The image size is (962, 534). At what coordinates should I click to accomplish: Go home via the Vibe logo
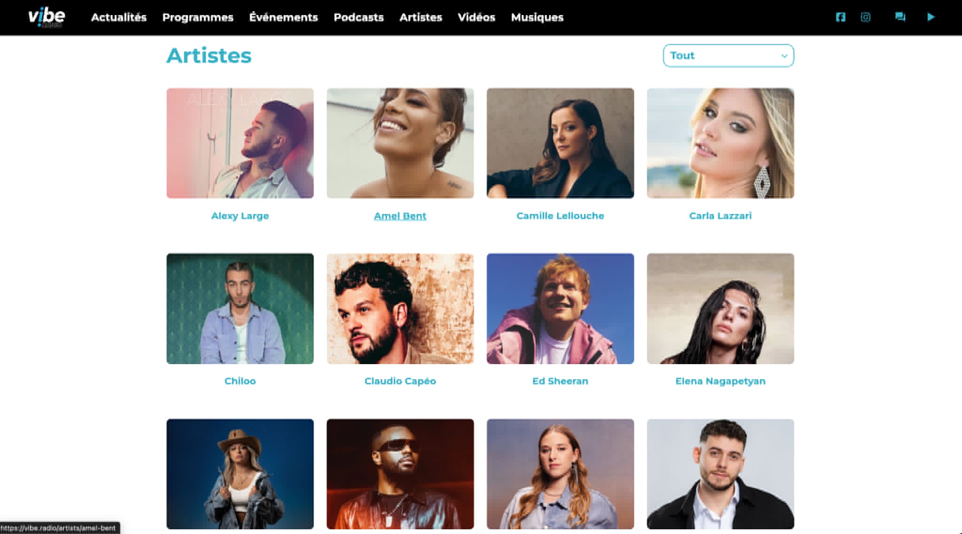click(x=47, y=17)
